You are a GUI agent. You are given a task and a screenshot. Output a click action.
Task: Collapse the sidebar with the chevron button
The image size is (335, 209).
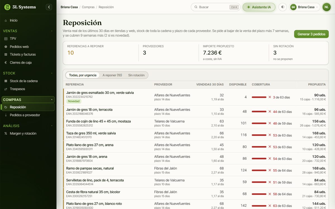click(49, 7)
